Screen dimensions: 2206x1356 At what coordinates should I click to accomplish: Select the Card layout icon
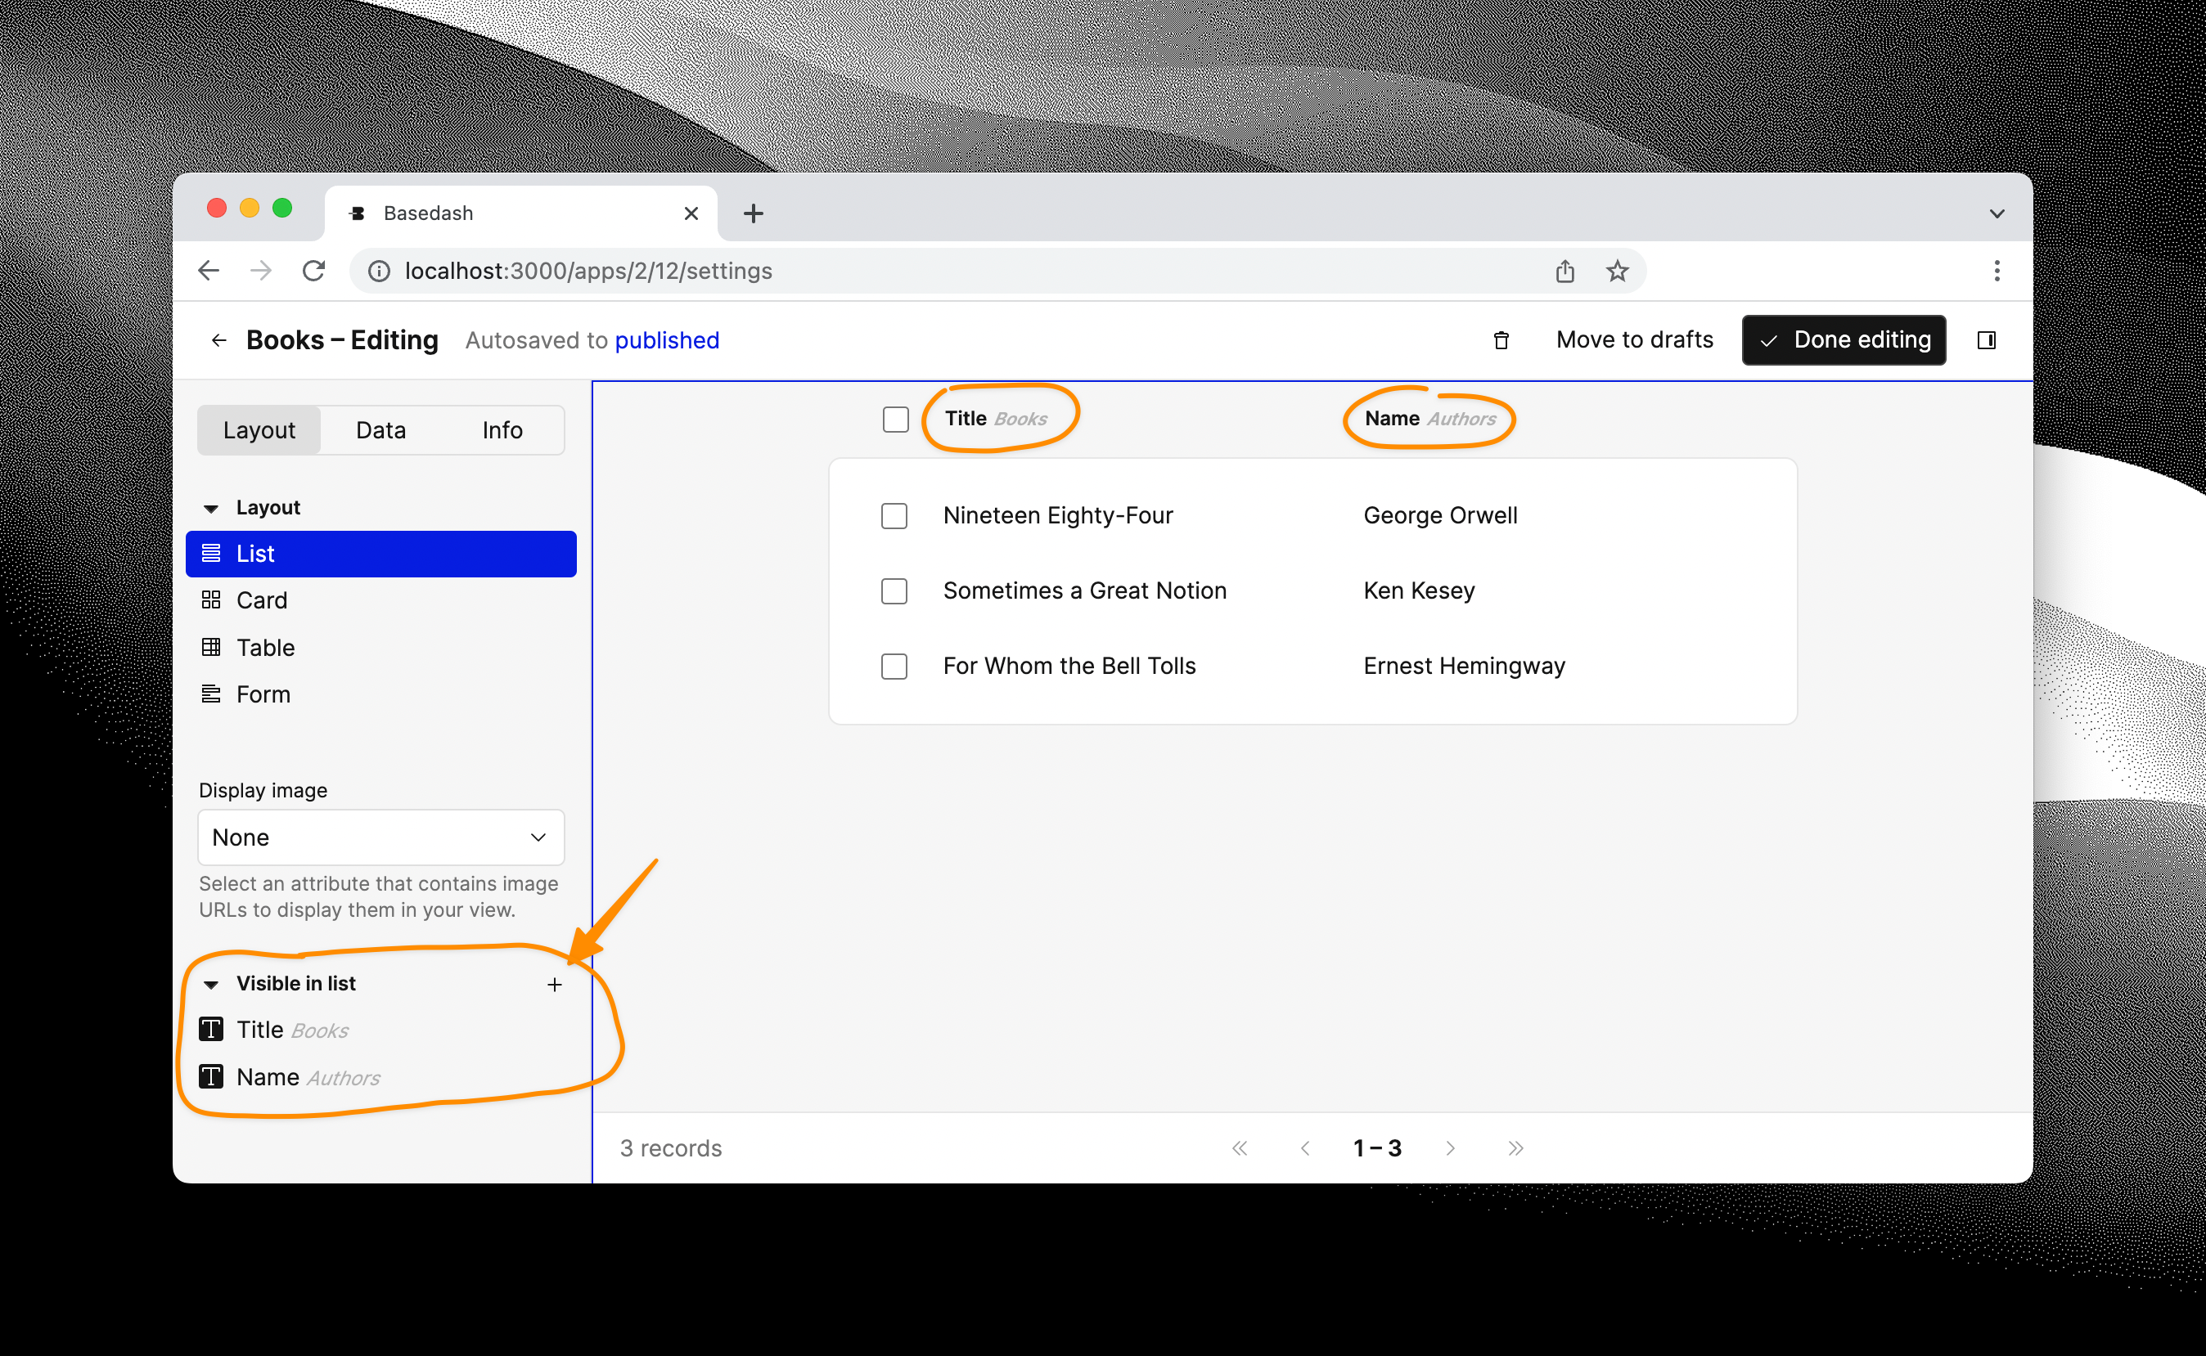point(213,599)
